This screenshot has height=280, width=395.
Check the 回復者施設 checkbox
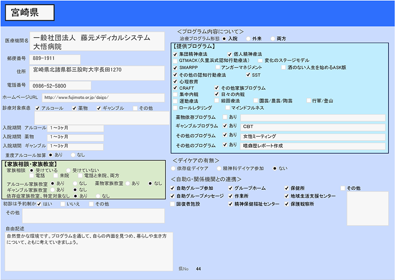(172, 204)
